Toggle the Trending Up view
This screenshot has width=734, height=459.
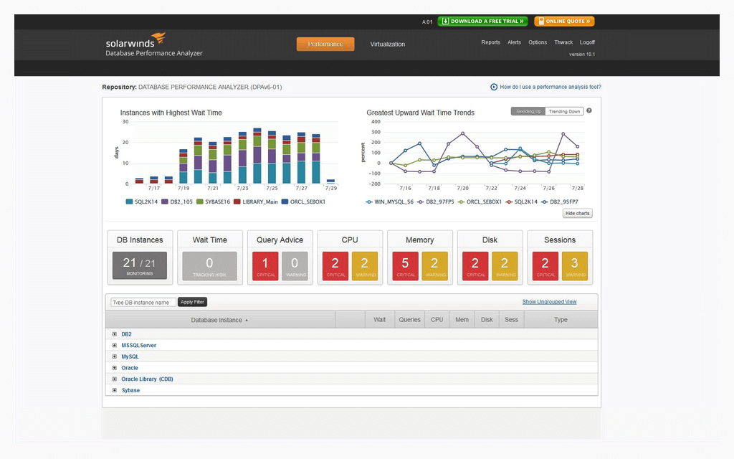528,111
